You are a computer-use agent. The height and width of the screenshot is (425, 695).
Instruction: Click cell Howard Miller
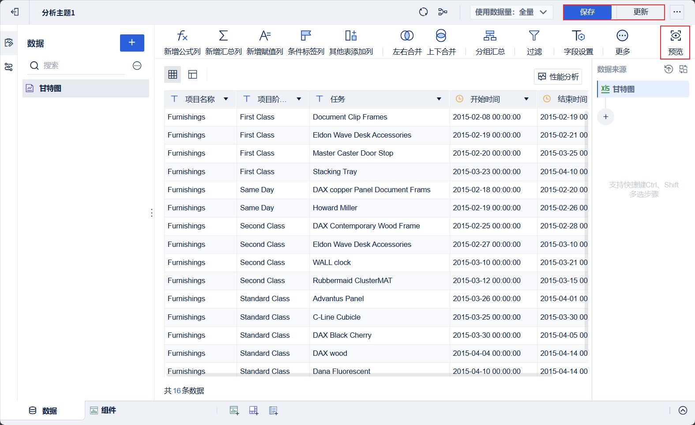coord(379,208)
